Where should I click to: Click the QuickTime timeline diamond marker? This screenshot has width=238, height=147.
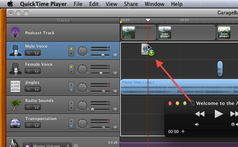pos(183,131)
